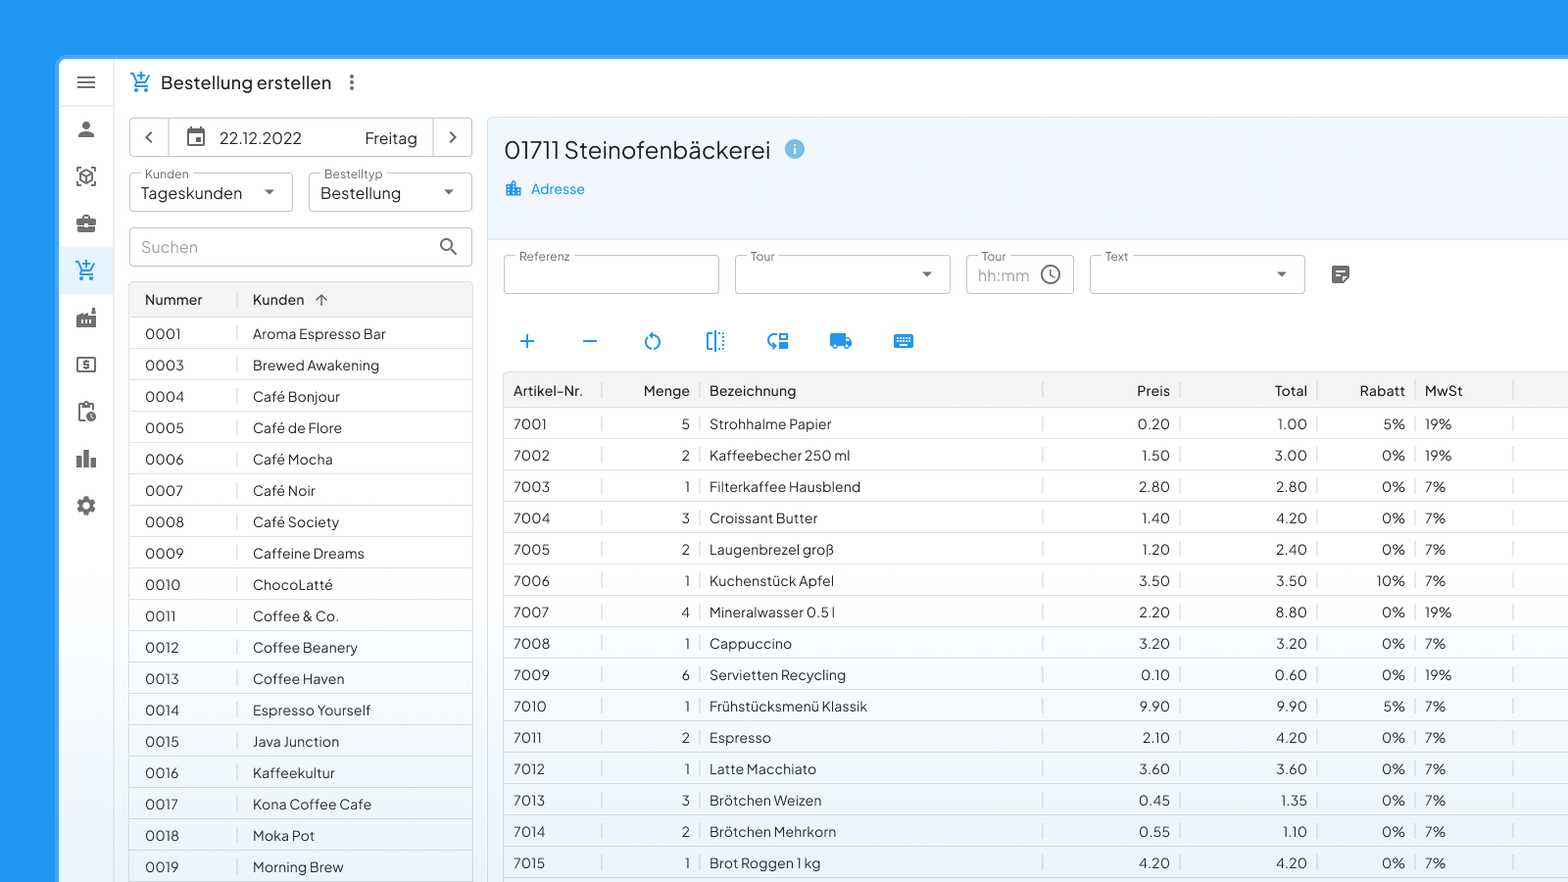This screenshot has height=882, width=1568.
Task: Select the Croissant Butter order line
Action: (x=1036, y=518)
